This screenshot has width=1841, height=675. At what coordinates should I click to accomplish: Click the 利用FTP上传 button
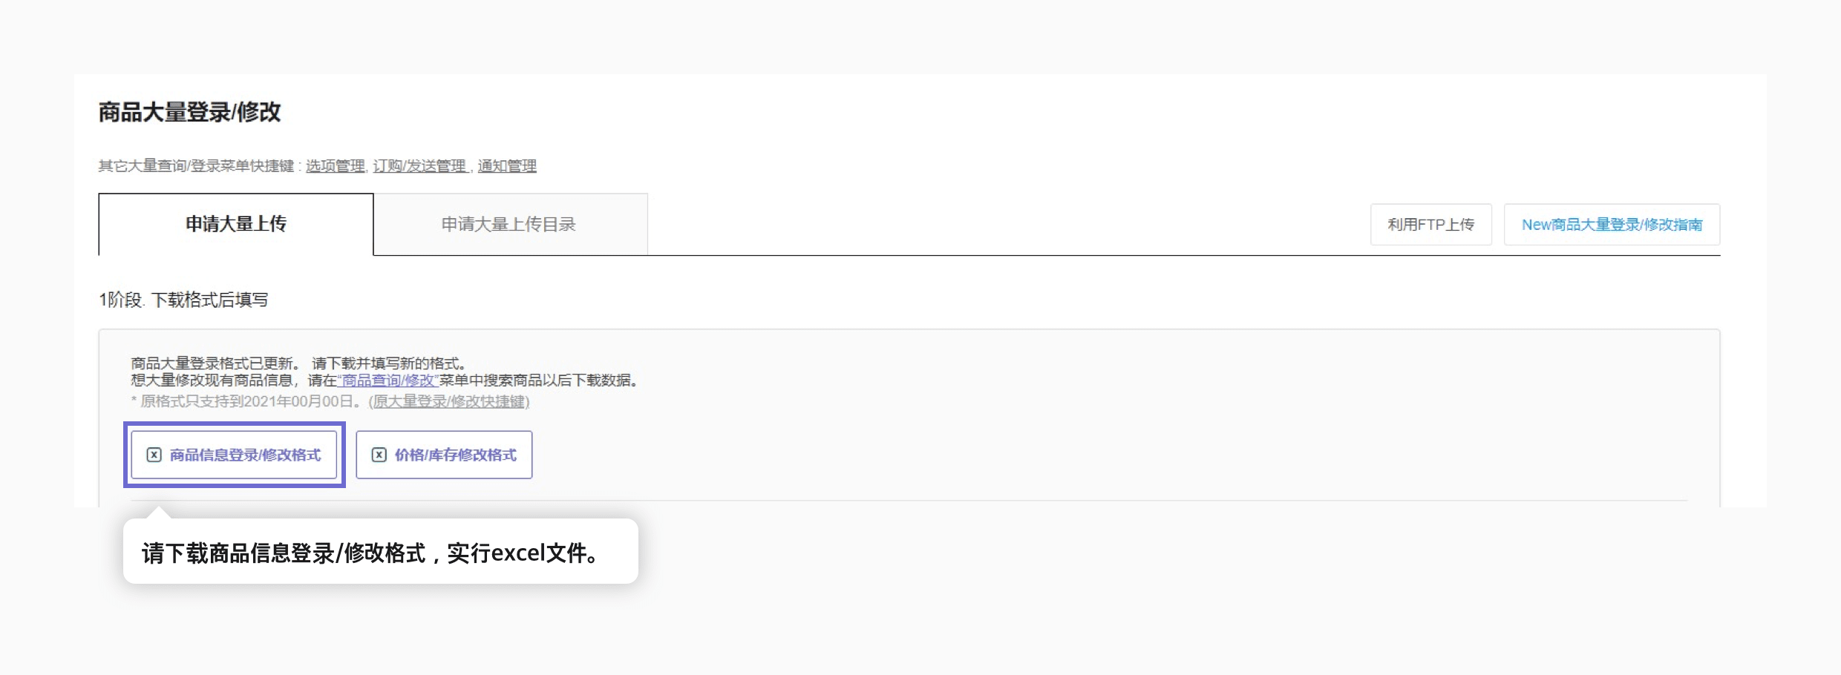(1431, 225)
